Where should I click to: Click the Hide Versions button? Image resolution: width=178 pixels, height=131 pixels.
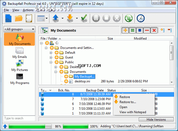tap(156, 119)
